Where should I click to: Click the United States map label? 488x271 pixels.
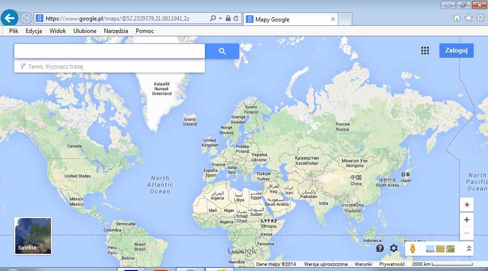pos(78,176)
